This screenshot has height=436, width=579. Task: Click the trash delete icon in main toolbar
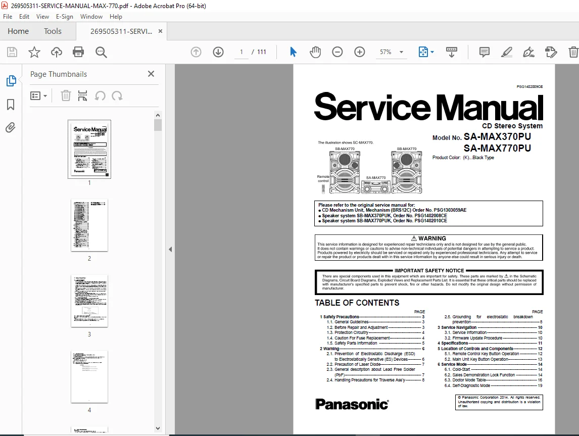click(x=573, y=52)
